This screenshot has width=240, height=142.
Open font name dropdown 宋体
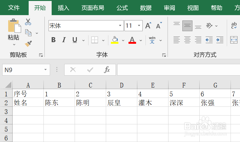coord(120,26)
